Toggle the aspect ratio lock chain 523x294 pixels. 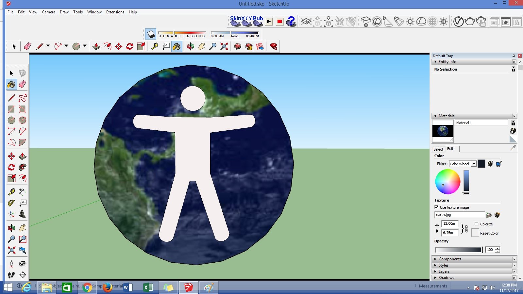[466, 229]
